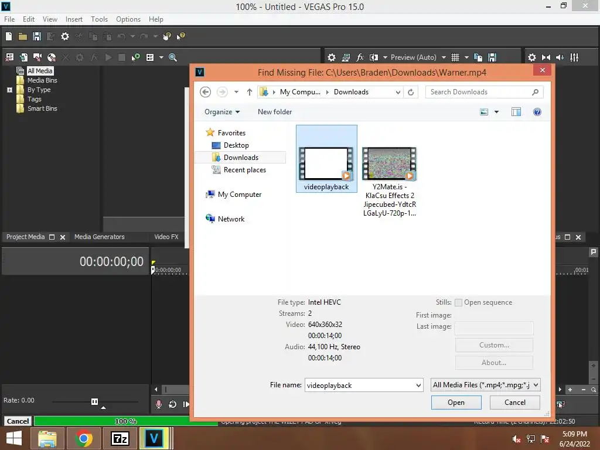Click Cancel next to progress bar
This screenshot has height=450, width=600.
point(18,421)
